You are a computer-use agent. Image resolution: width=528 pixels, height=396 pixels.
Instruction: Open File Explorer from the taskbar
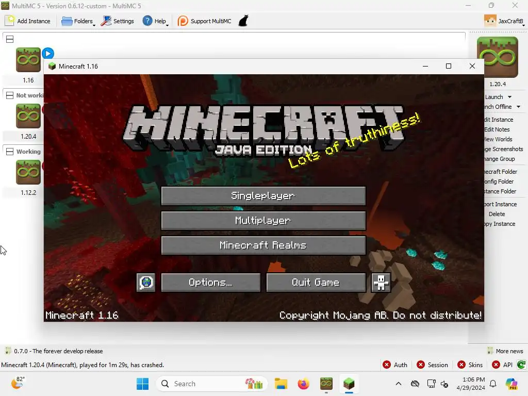pos(281,384)
